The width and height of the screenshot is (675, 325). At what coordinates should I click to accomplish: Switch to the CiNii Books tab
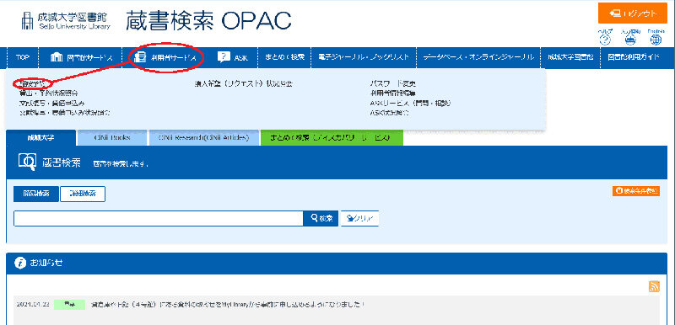click(x=112, y=138)
